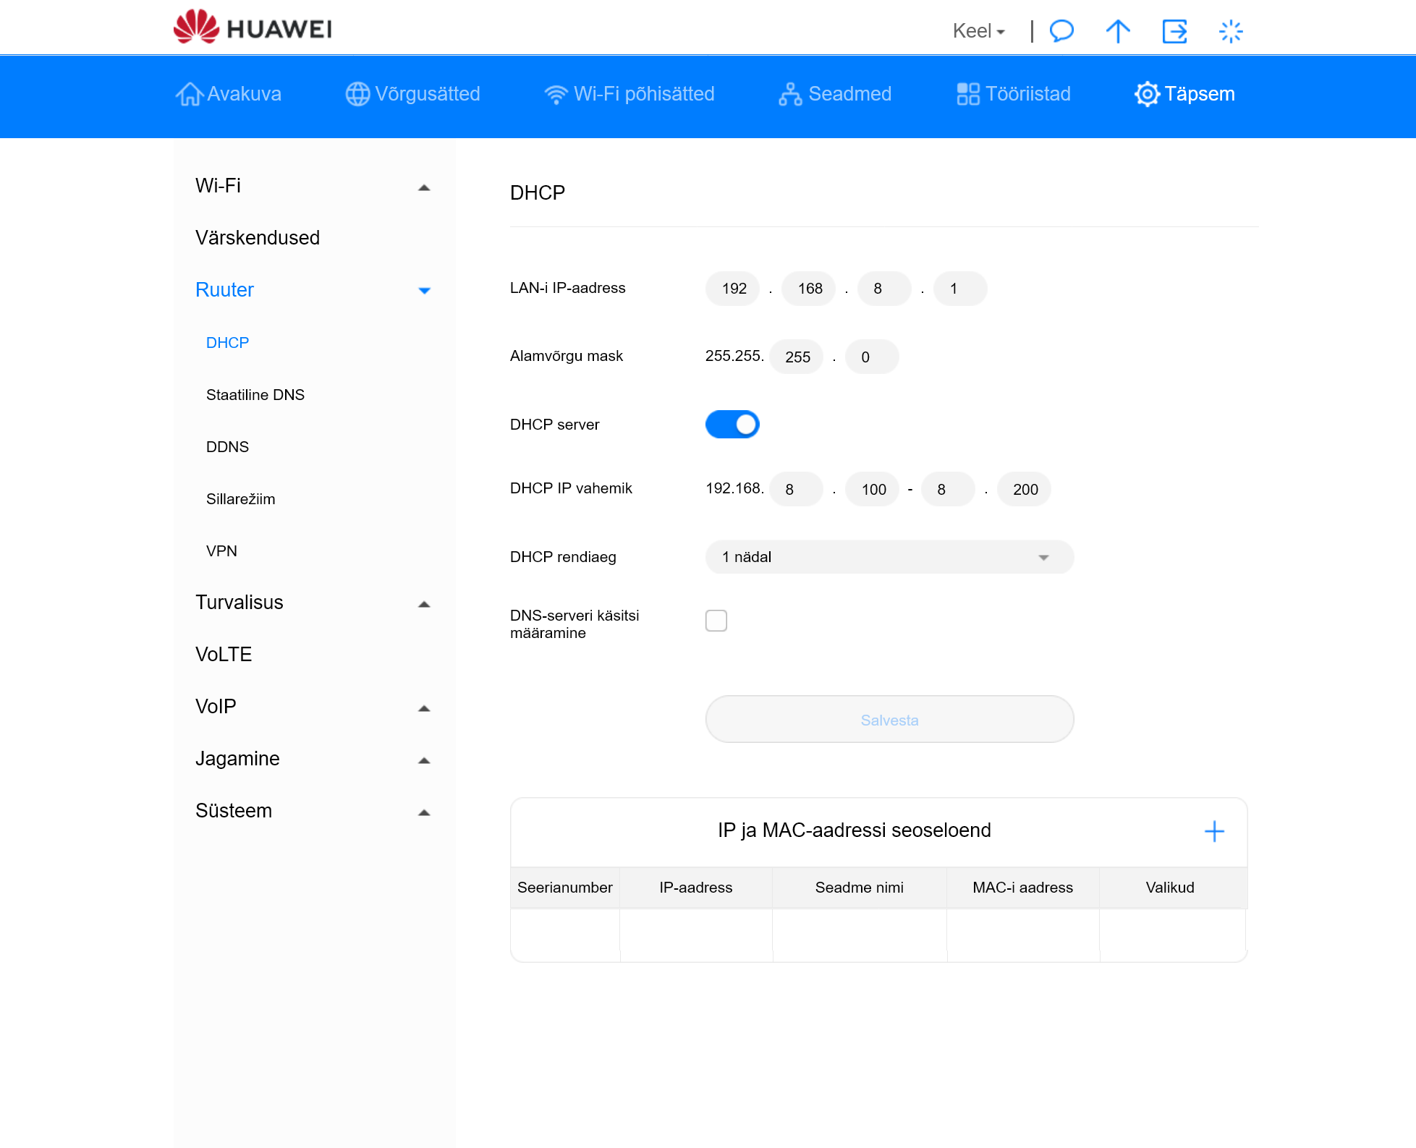
Task: Click the Valikud column header
Action: [1170, 888]
